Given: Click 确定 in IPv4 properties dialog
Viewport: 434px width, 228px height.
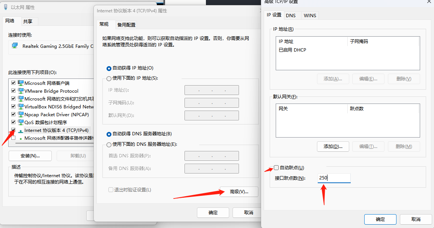Looking at the screenshot, I should pos(213,213).
